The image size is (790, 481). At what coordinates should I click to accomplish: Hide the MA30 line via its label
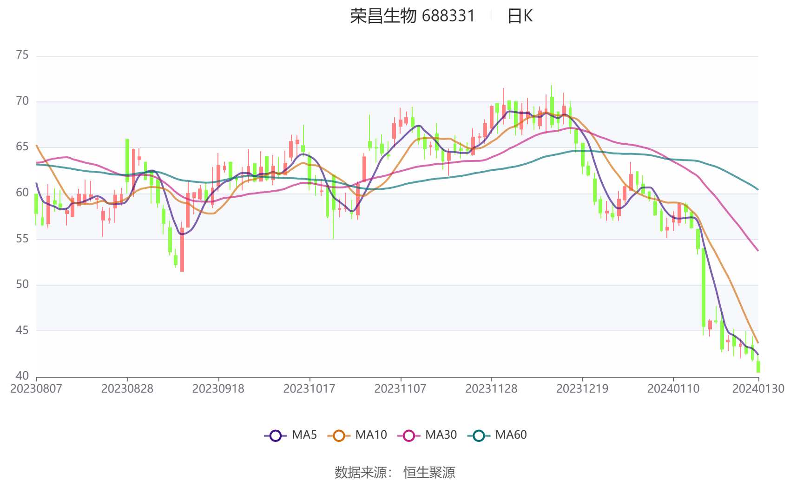441,435
